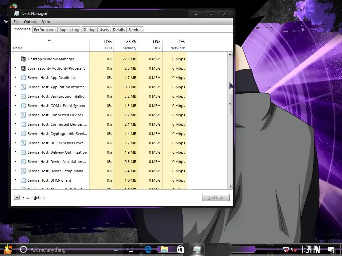Open the Windows Store taskbar icon
The image size is (342, 256).
tap(180, 249)
